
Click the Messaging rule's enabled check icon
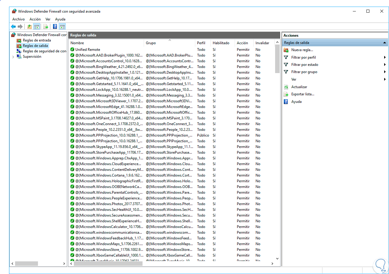(x=72, y=95)
